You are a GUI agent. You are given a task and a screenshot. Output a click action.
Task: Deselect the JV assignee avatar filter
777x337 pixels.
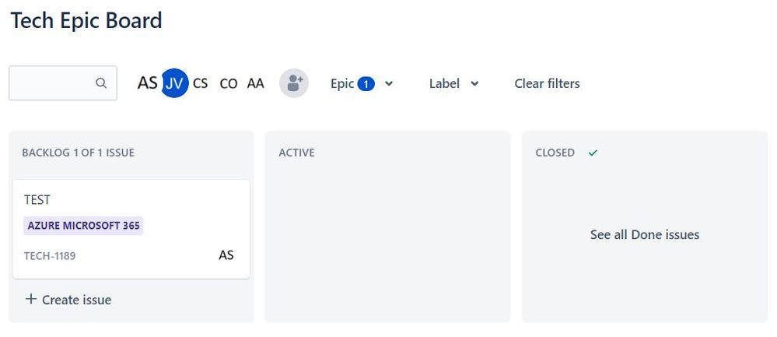[174, 82]
